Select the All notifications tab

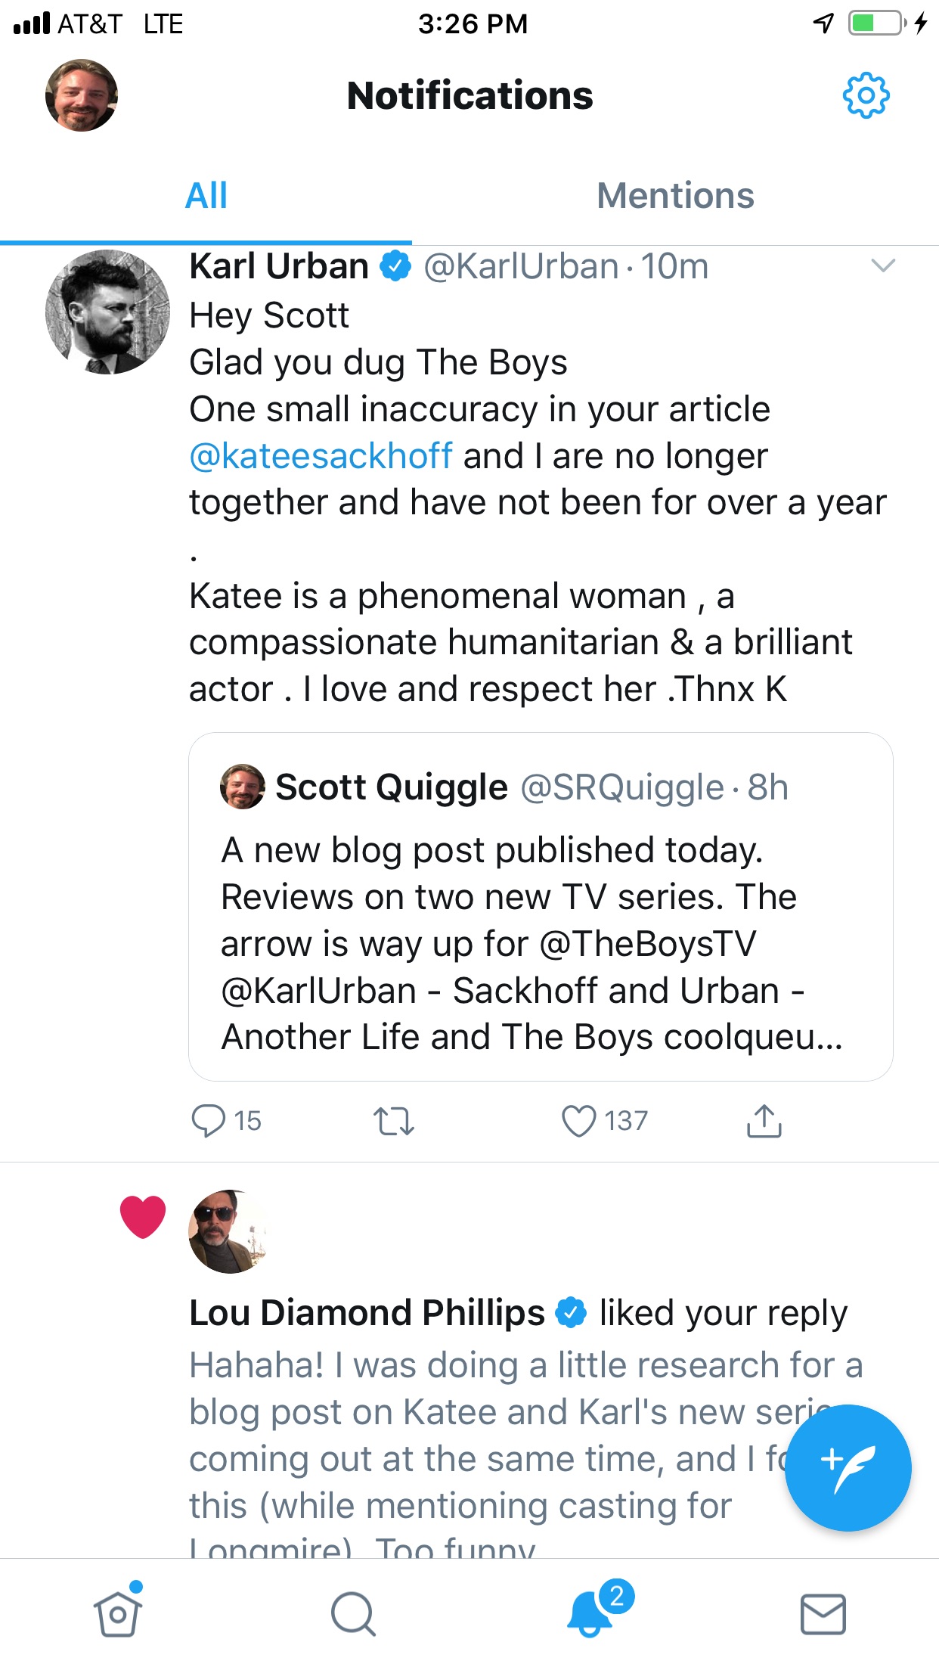coord(206,196)
